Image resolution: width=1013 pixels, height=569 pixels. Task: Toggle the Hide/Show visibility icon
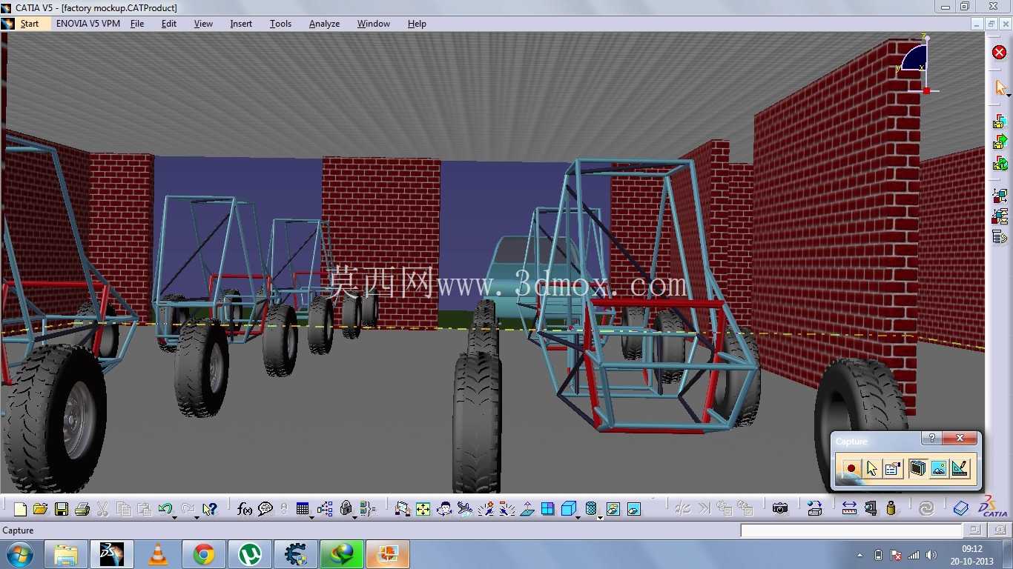(613, 509)
